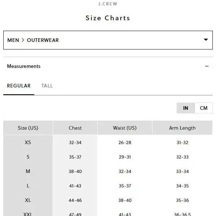The height and width of the screenshot is (216, 216).
Task: Select the XS size row label
Action: point(28,142)
